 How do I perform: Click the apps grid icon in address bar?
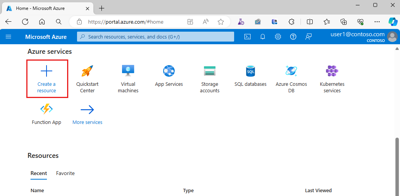click(x=190, y=22)
